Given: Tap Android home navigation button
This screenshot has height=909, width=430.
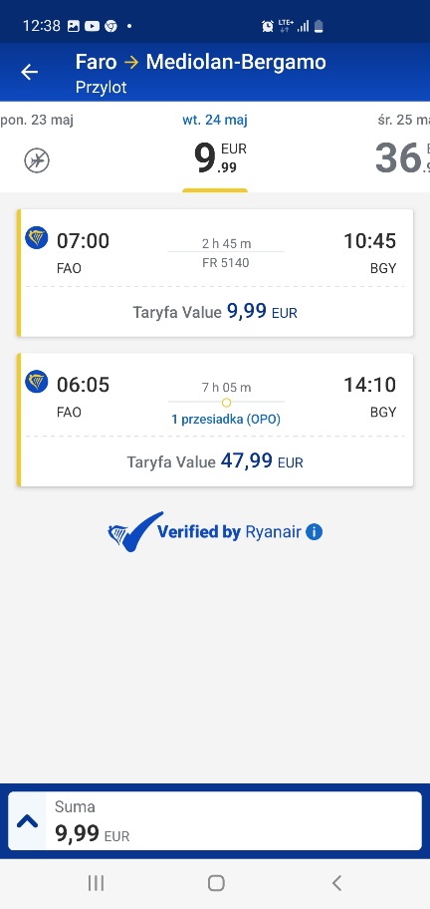Looking at the screenshot, I should pos(216,883).
